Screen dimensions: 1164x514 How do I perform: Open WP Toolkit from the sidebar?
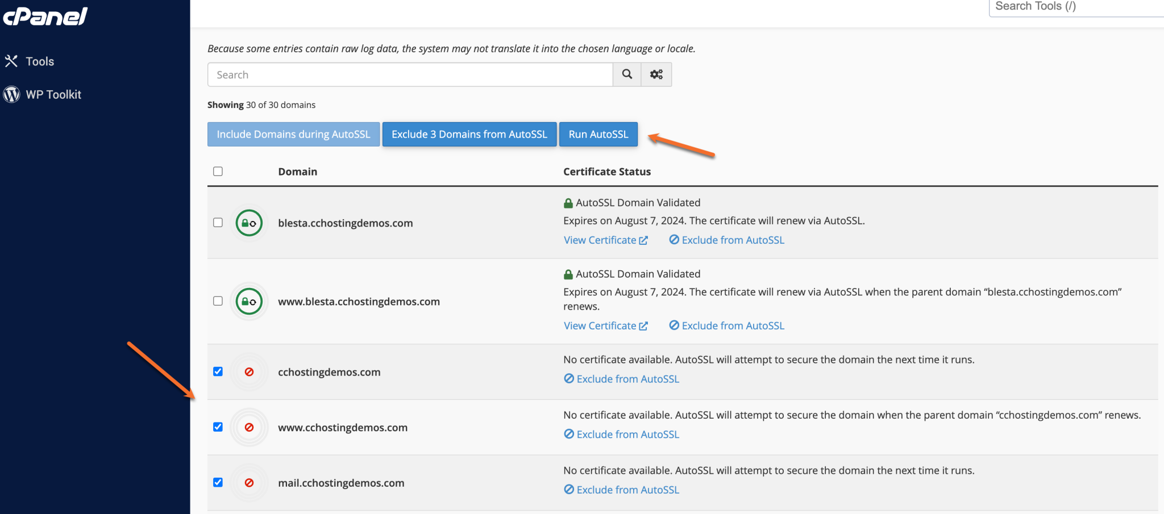[x=53, y=94]
